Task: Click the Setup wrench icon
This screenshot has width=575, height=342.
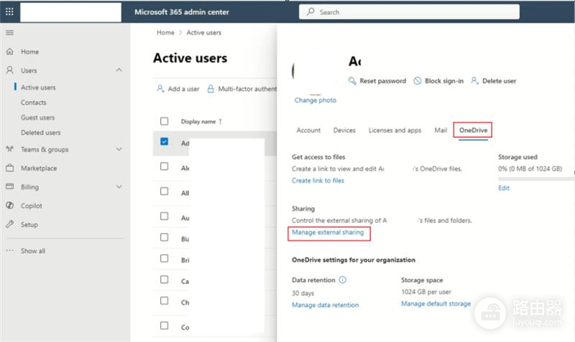Action: 10,224
